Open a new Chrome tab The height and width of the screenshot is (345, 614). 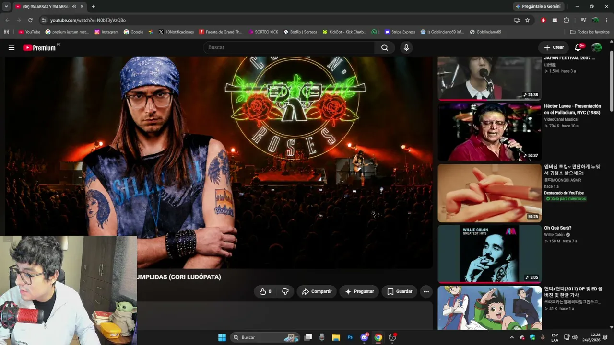(93, 6)
